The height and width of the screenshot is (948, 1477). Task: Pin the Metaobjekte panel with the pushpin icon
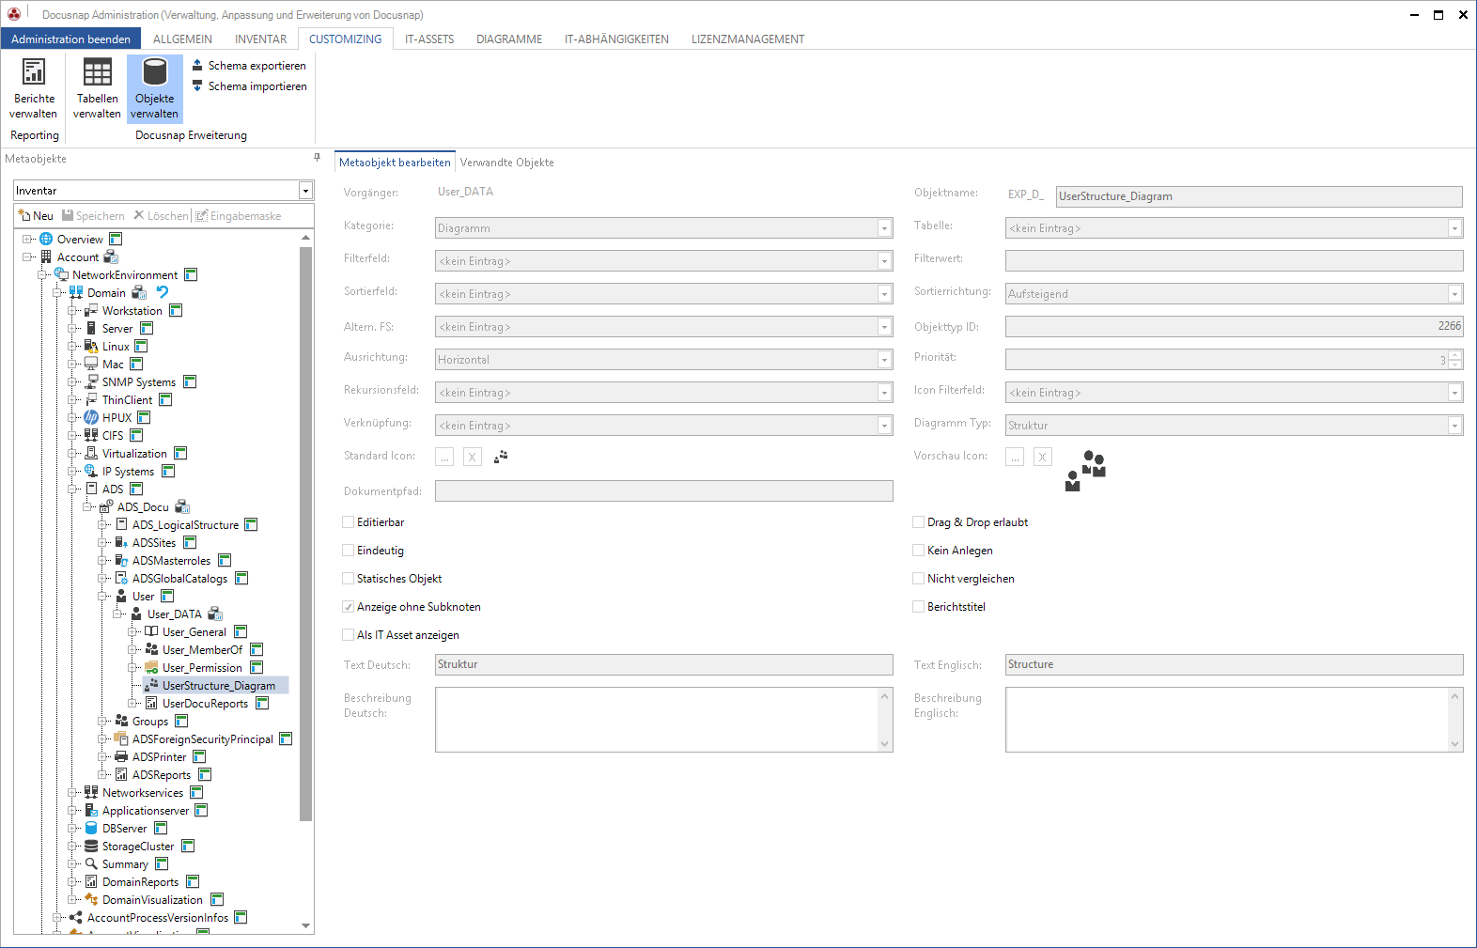click(x=317, y=158)
